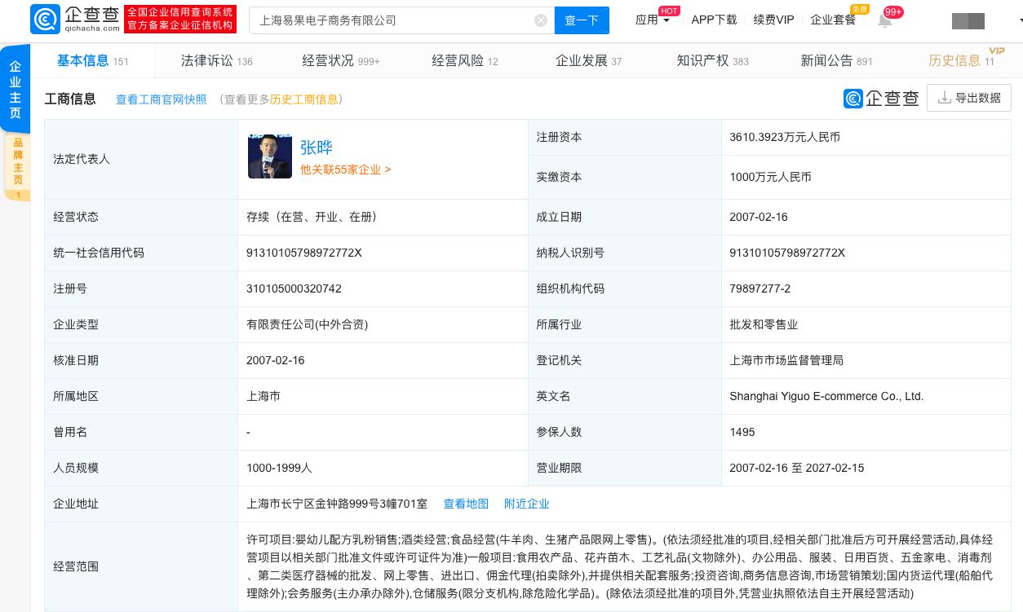Screen dimensions: 1023x612
Task: Select 核准日期 value 2007-02-16
Action: (276, 360)
